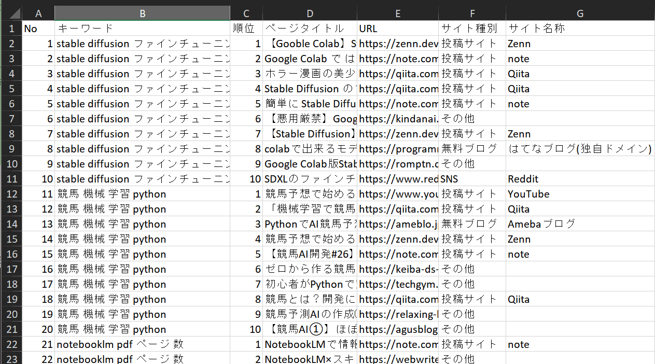Click the https://www.you URL cell

click(x=398, y=194)
